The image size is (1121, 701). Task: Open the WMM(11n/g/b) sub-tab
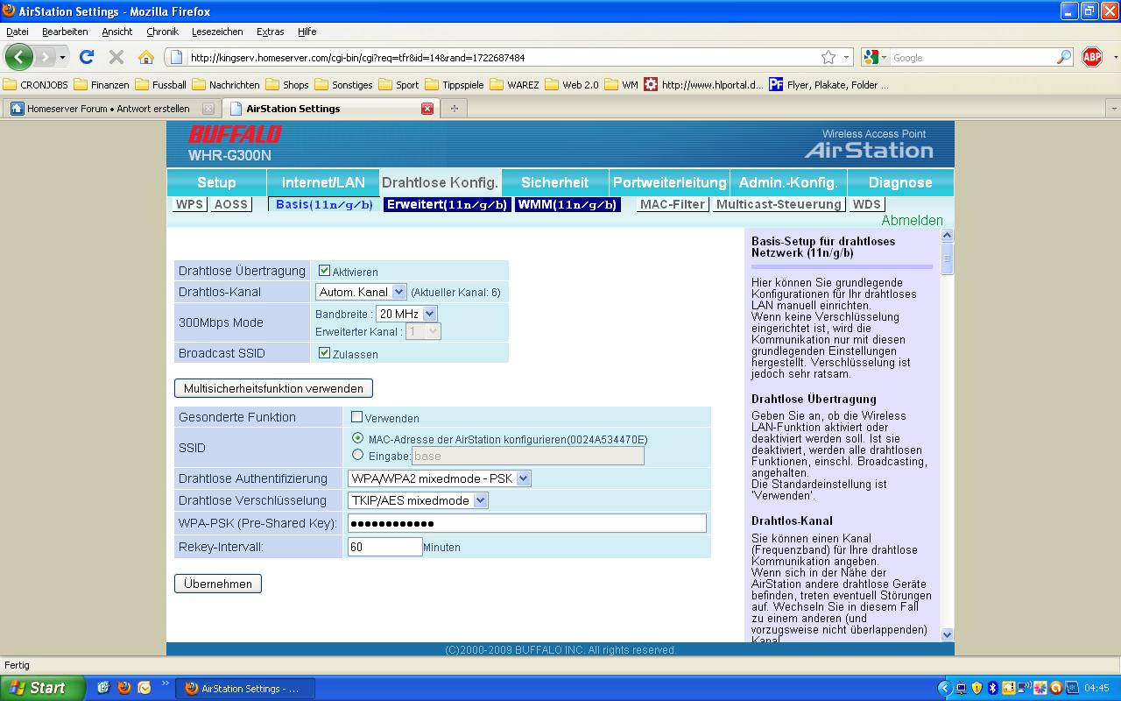click(568, 204)
